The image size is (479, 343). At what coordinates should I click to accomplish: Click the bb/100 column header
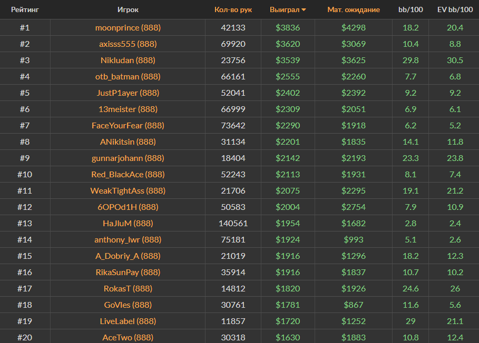[x=410, y=9]
